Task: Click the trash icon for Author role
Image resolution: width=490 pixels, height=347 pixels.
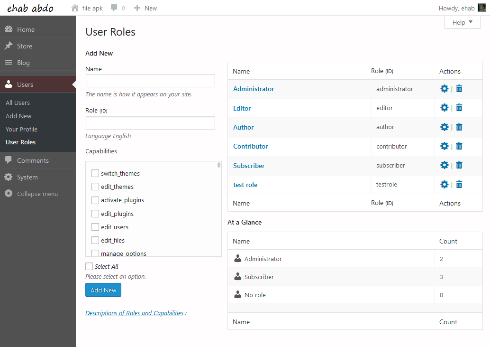Action: tap(459, 127)
